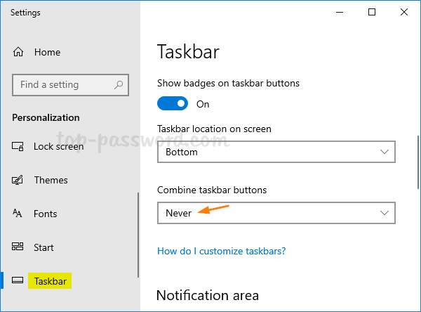Viewport: 421px width, 312px height.
Task: Close the Settings window
Action: tap(404, 12)
